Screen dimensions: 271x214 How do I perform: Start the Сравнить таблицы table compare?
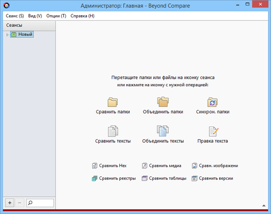click(x=164, y=179)
